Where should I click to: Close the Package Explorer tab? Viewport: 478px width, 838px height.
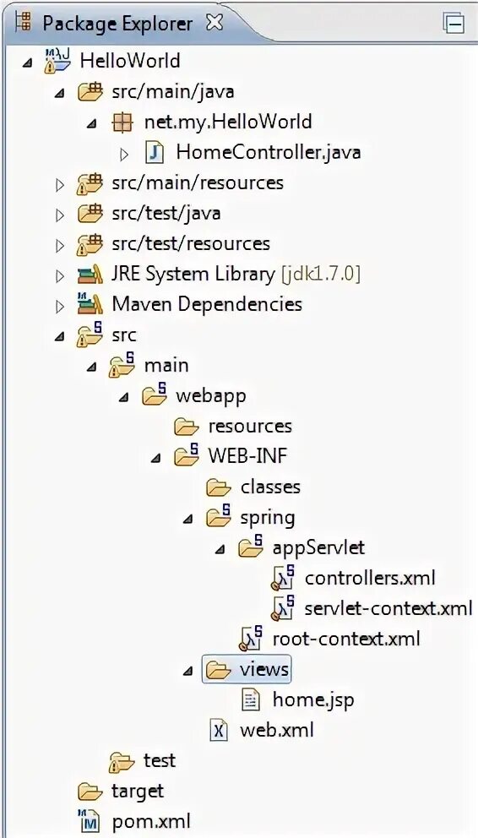(215, 23)
